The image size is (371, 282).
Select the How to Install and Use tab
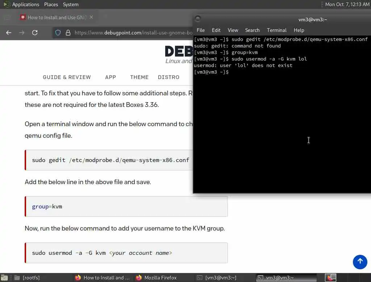57,17
